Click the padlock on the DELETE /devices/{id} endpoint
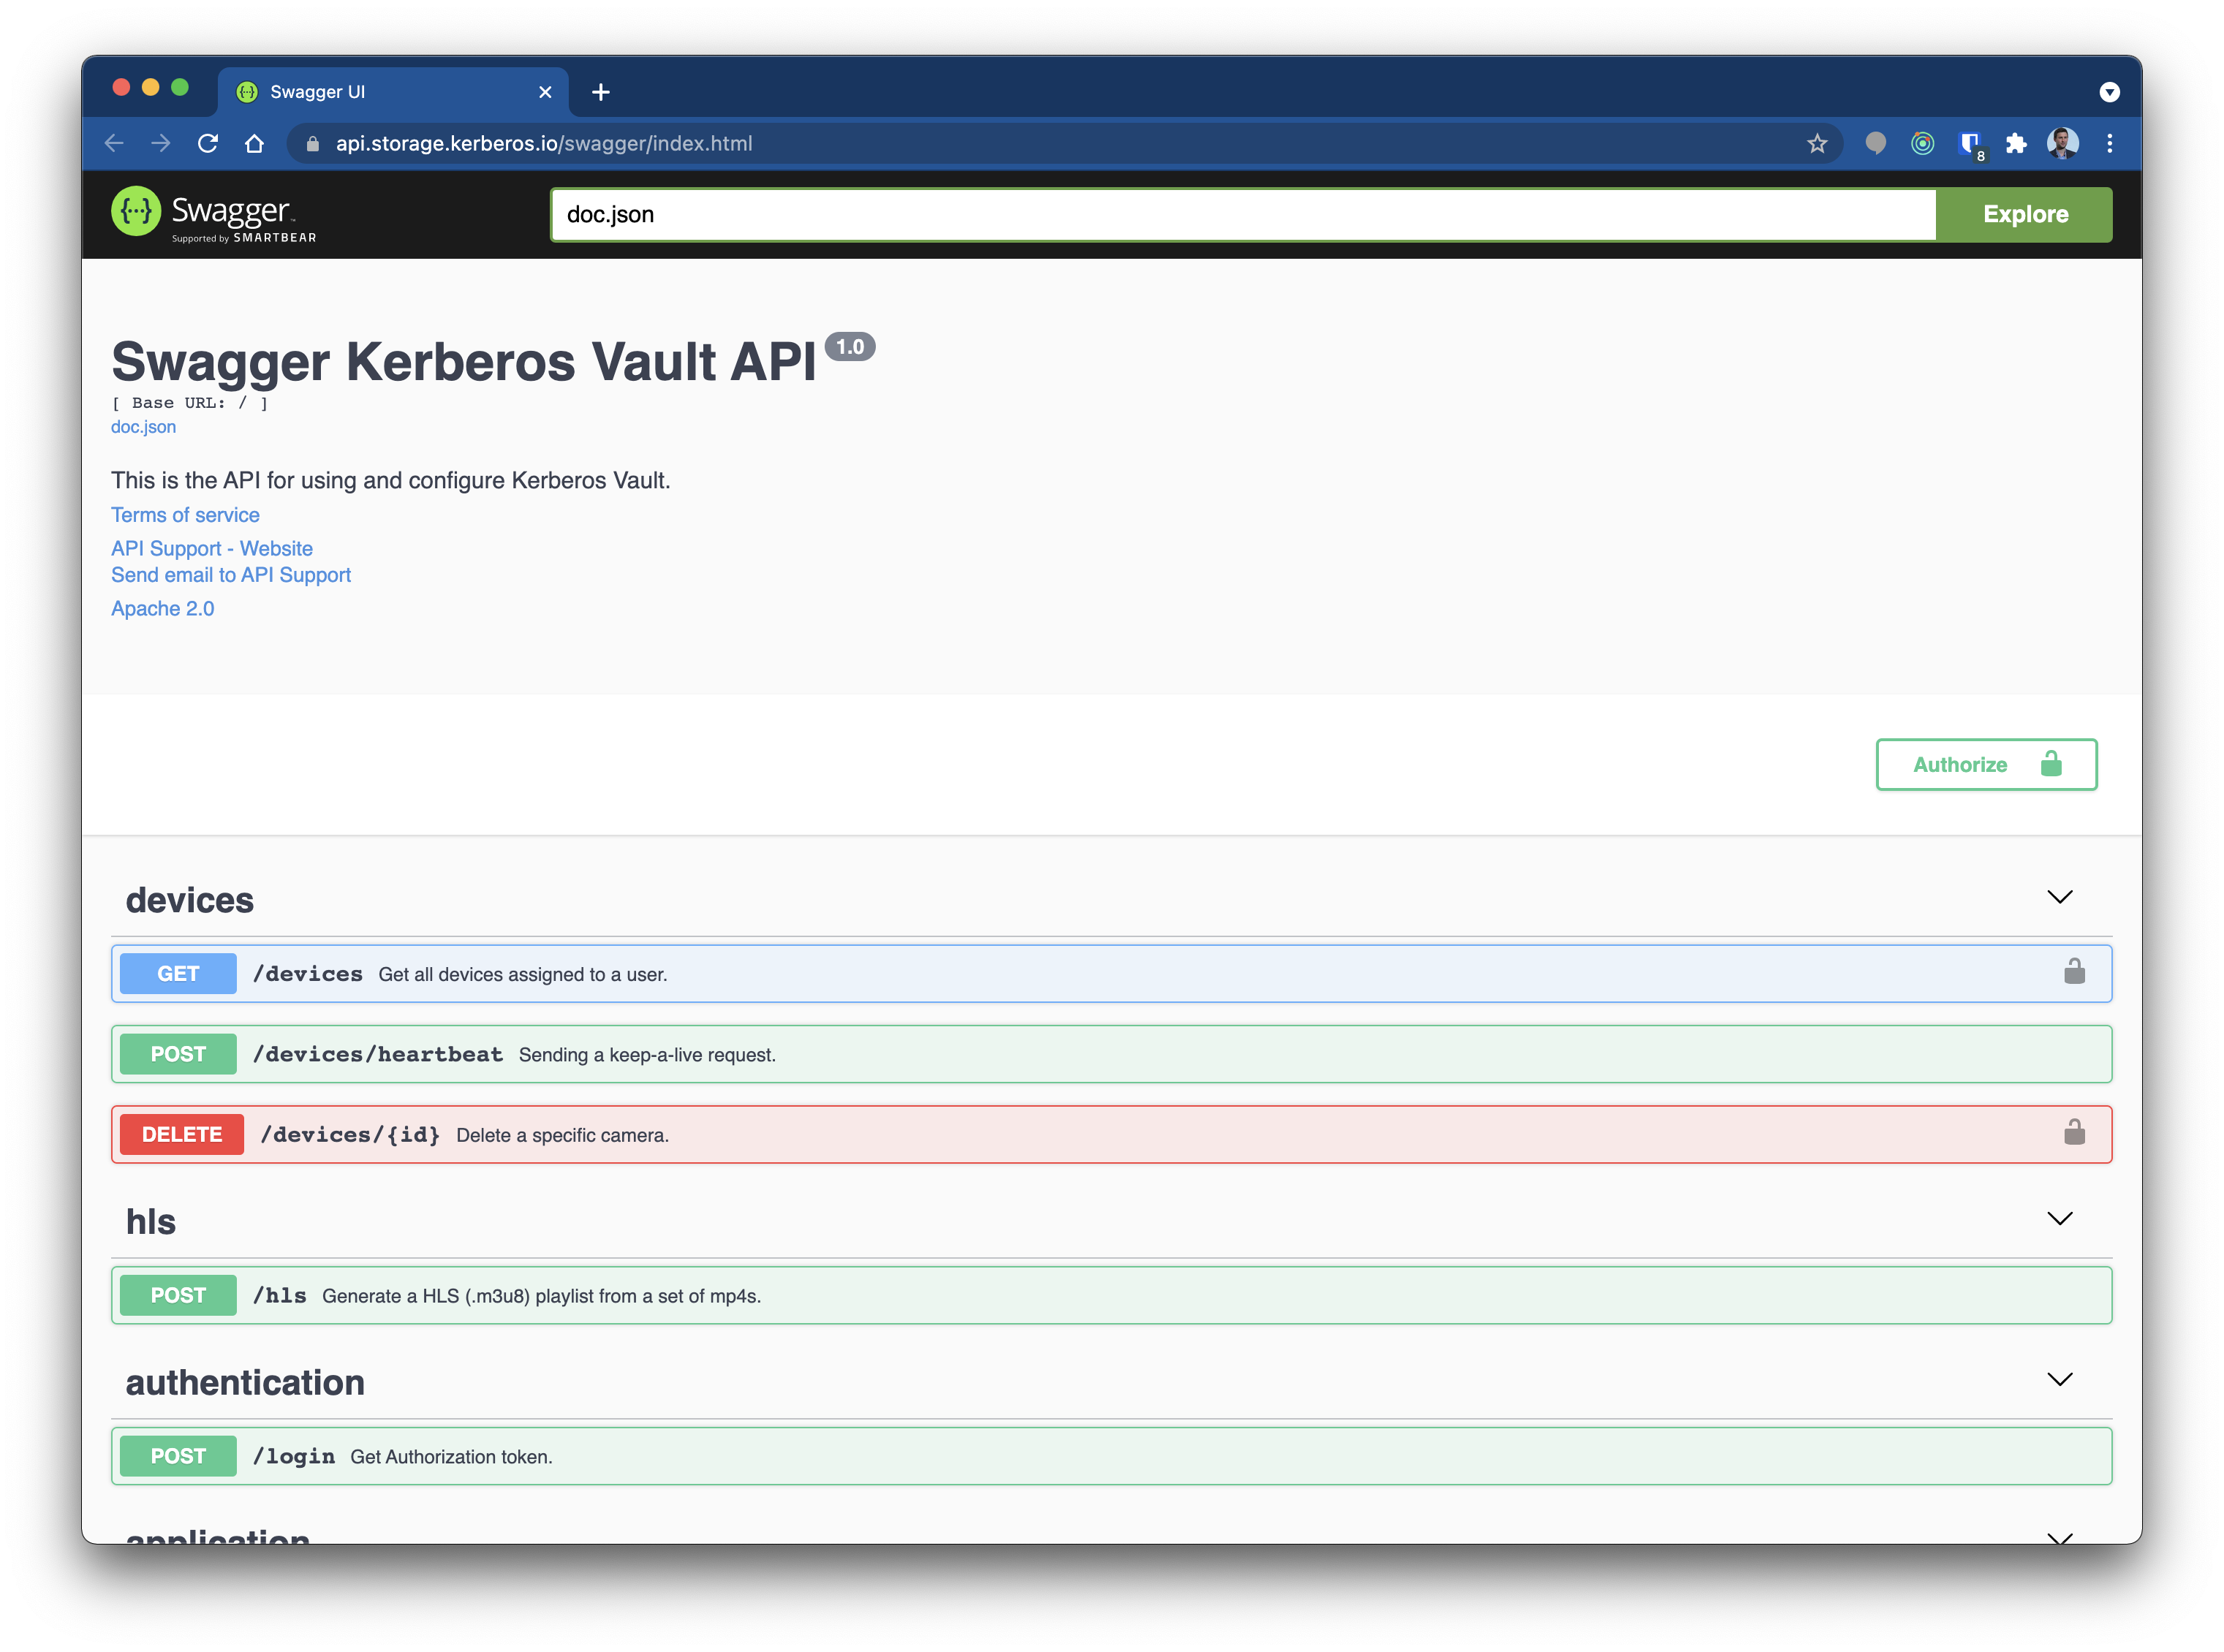 (x=2074, y=1133)
